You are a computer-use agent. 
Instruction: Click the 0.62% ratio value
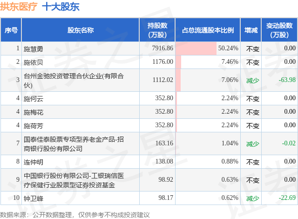[x=230, y=198]
